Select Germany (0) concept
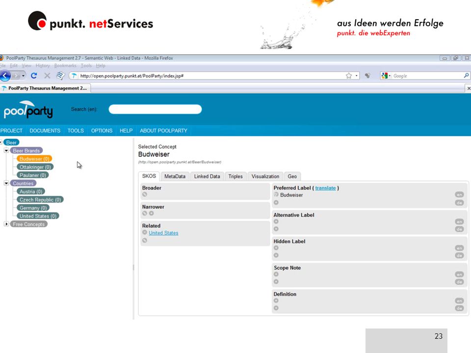The width and height of the screenshot is (471, 353). pyautogui.click(x=33, y=208)
